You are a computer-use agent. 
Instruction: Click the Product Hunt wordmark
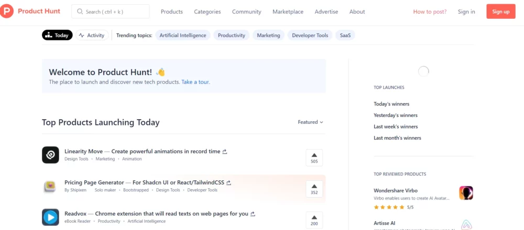click(39, 11)
